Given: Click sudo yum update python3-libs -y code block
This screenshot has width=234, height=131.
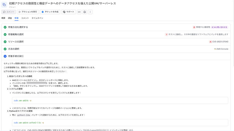Looking at the screenshot, I should [120, 123].
